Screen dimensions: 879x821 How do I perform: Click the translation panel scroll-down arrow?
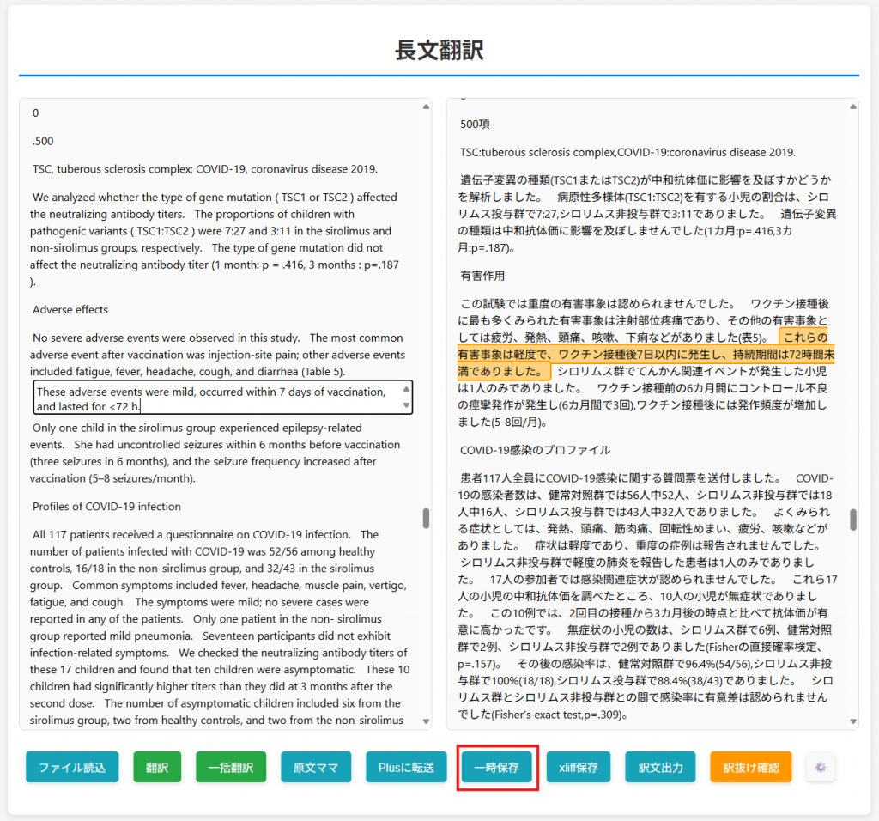point(852,721)
